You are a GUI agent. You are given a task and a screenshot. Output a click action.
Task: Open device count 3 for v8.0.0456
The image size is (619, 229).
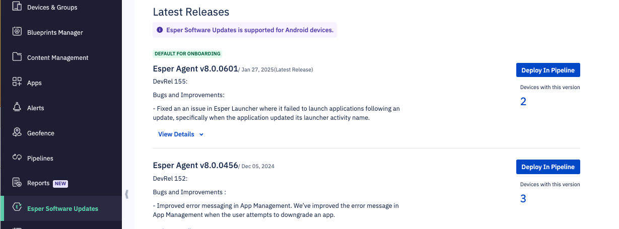pyautogui.click(x=523, y=199)
